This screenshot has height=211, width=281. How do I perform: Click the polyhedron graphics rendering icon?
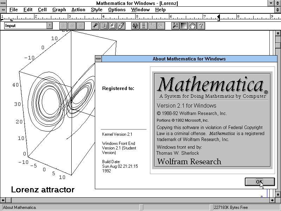135,26
